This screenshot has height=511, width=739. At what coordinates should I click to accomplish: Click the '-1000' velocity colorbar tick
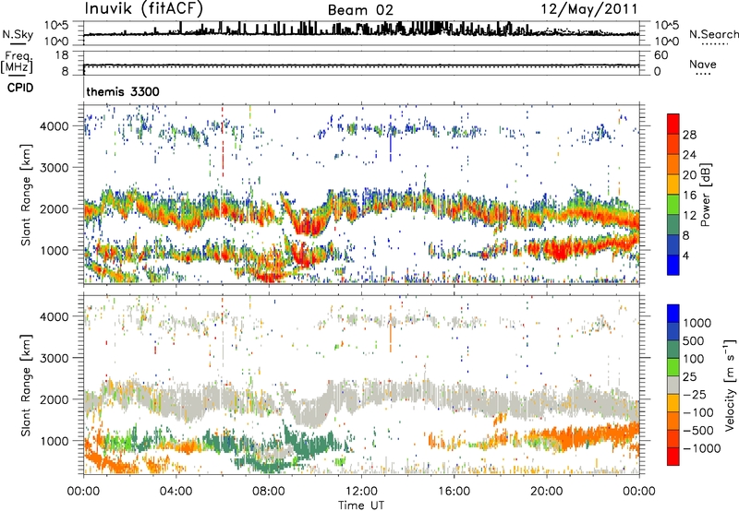pyautogui.click(x=702, y=448)
